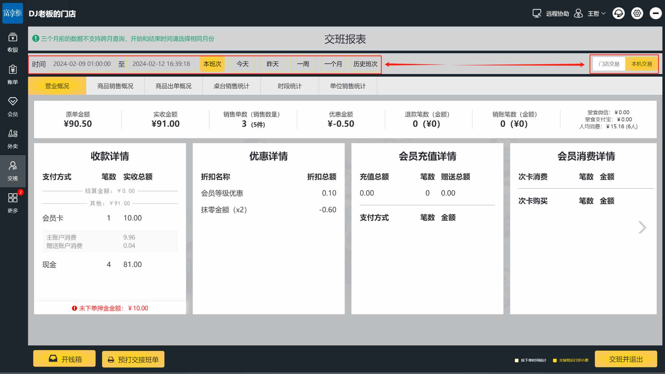Click the 会员等级优惠 discount row
The height and width of the screenshot is (374, 665).
(x=269, y=193)
